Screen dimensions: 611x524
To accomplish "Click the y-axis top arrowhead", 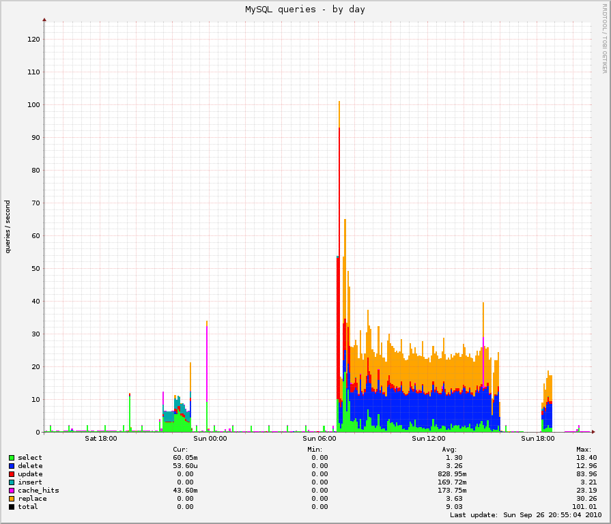I will pyautogui.click(x=44, y=20).
